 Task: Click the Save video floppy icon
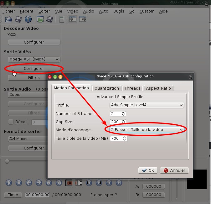click(18, 19)
